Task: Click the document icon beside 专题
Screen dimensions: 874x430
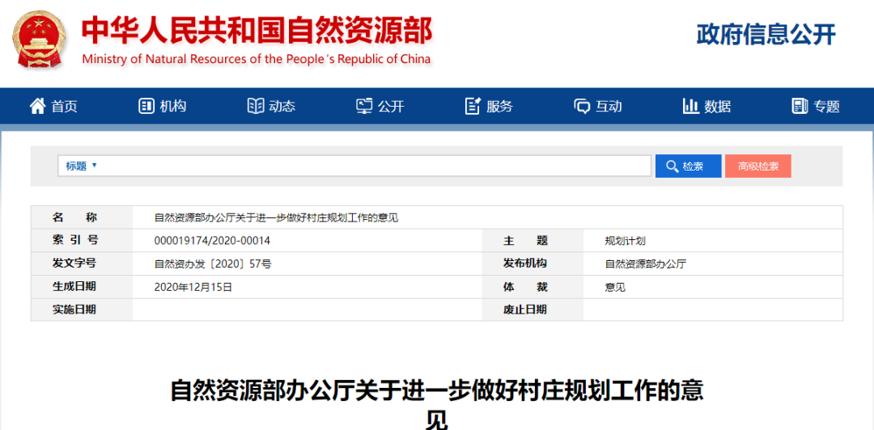Action: (x=800, y=106)
